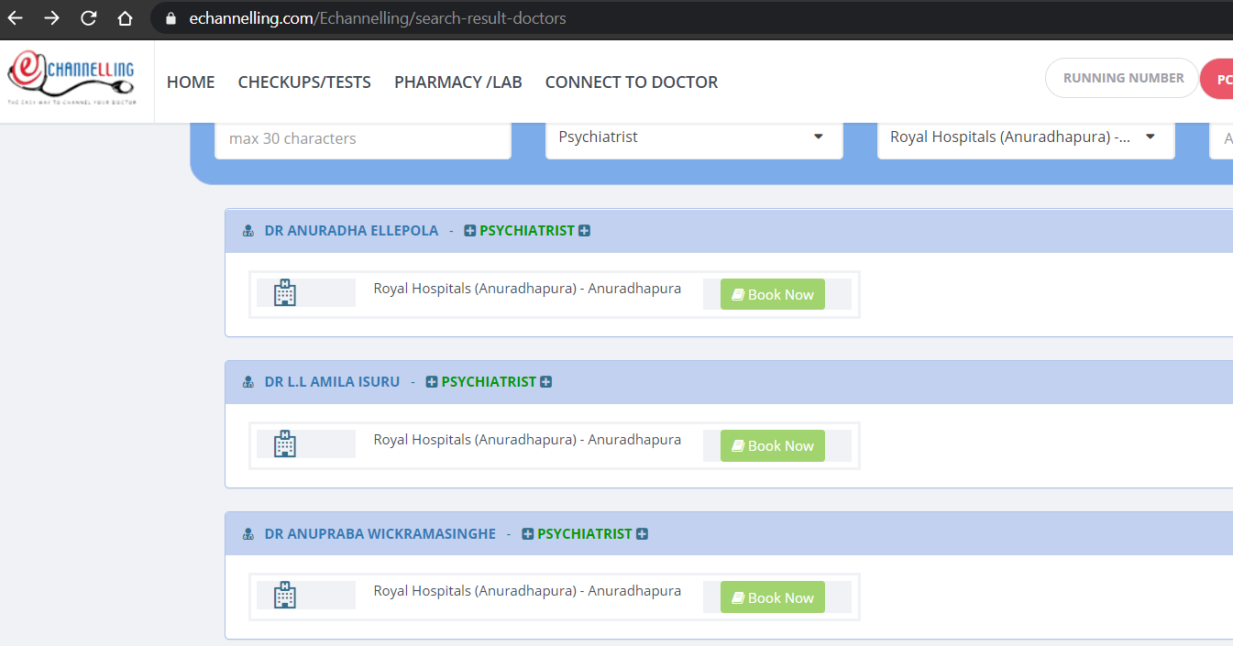The height and width of the screenshot is (646, 1233).
Task: Click hospital building icon under Dr Anupraba Wickramasinghe
Action: (285, 596)
